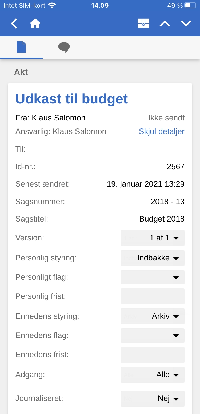The image size is (200, 414).
Task: Open the document title Udkast til budget
Action: (x=71, y=99)
